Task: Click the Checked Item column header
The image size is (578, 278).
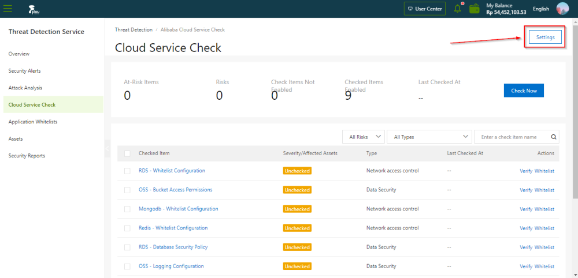Action: click(154, 153)
